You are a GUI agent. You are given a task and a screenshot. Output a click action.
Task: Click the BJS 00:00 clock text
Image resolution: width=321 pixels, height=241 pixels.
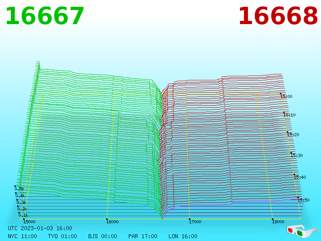point(103,236)
